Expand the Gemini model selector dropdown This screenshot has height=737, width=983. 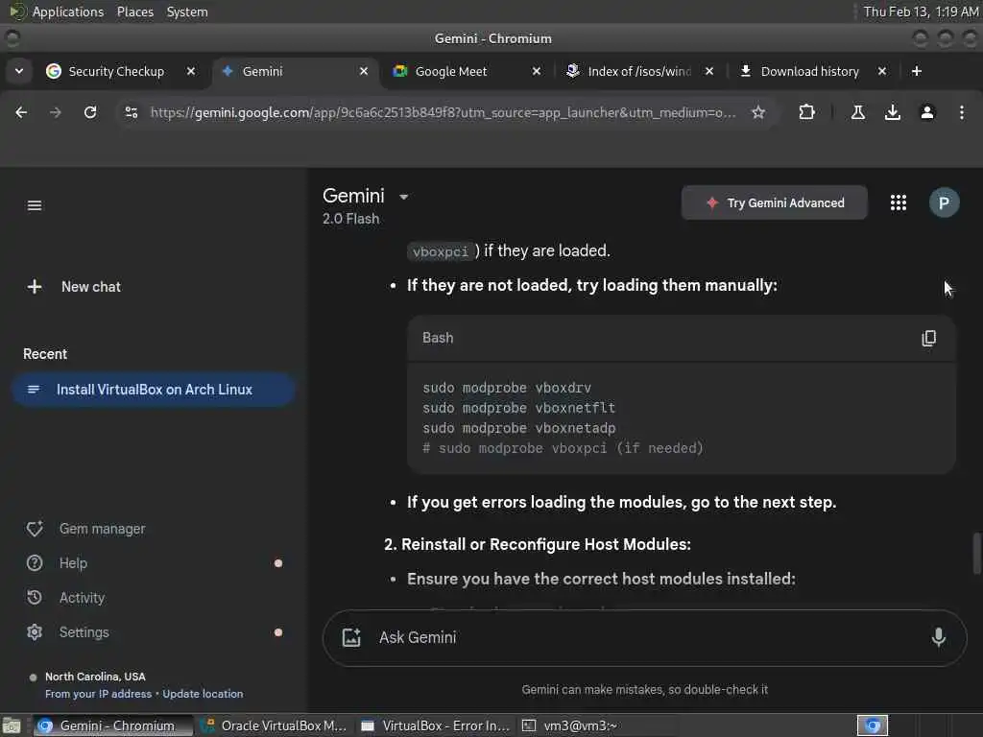[404, 197]
